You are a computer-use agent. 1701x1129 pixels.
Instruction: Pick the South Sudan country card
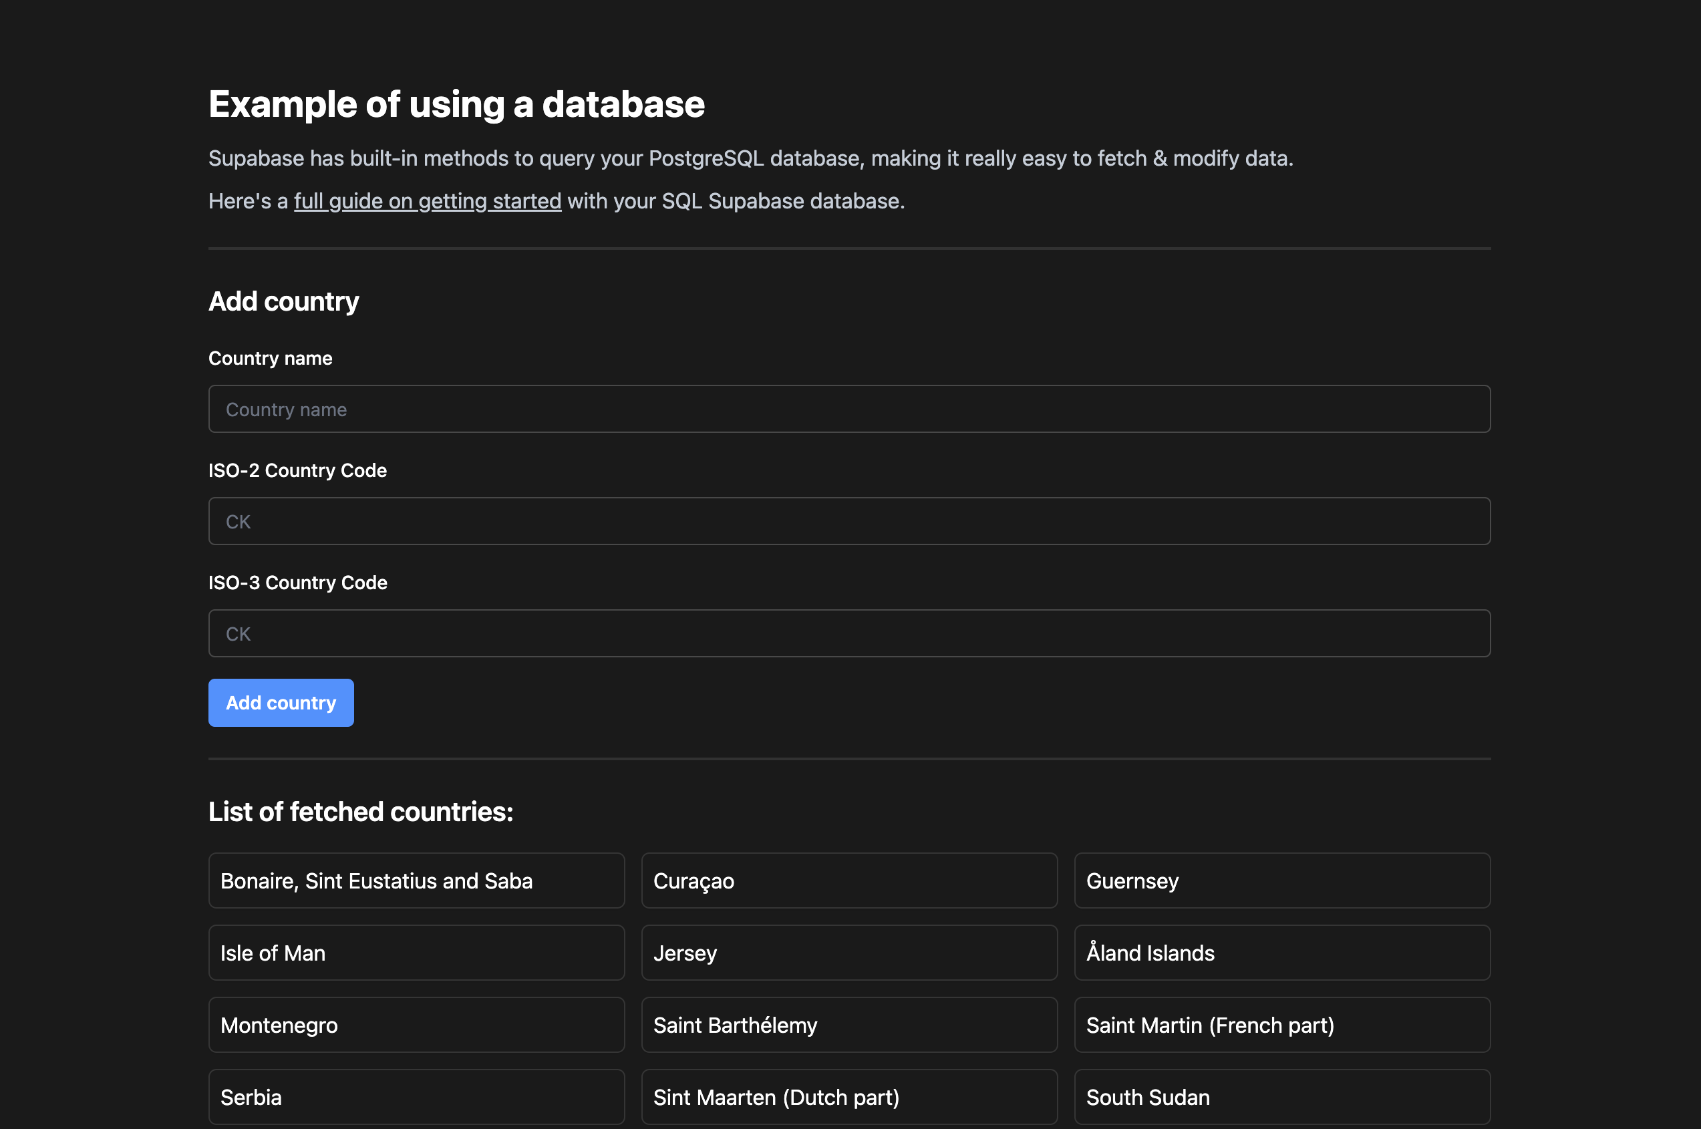point(1282,1096)
